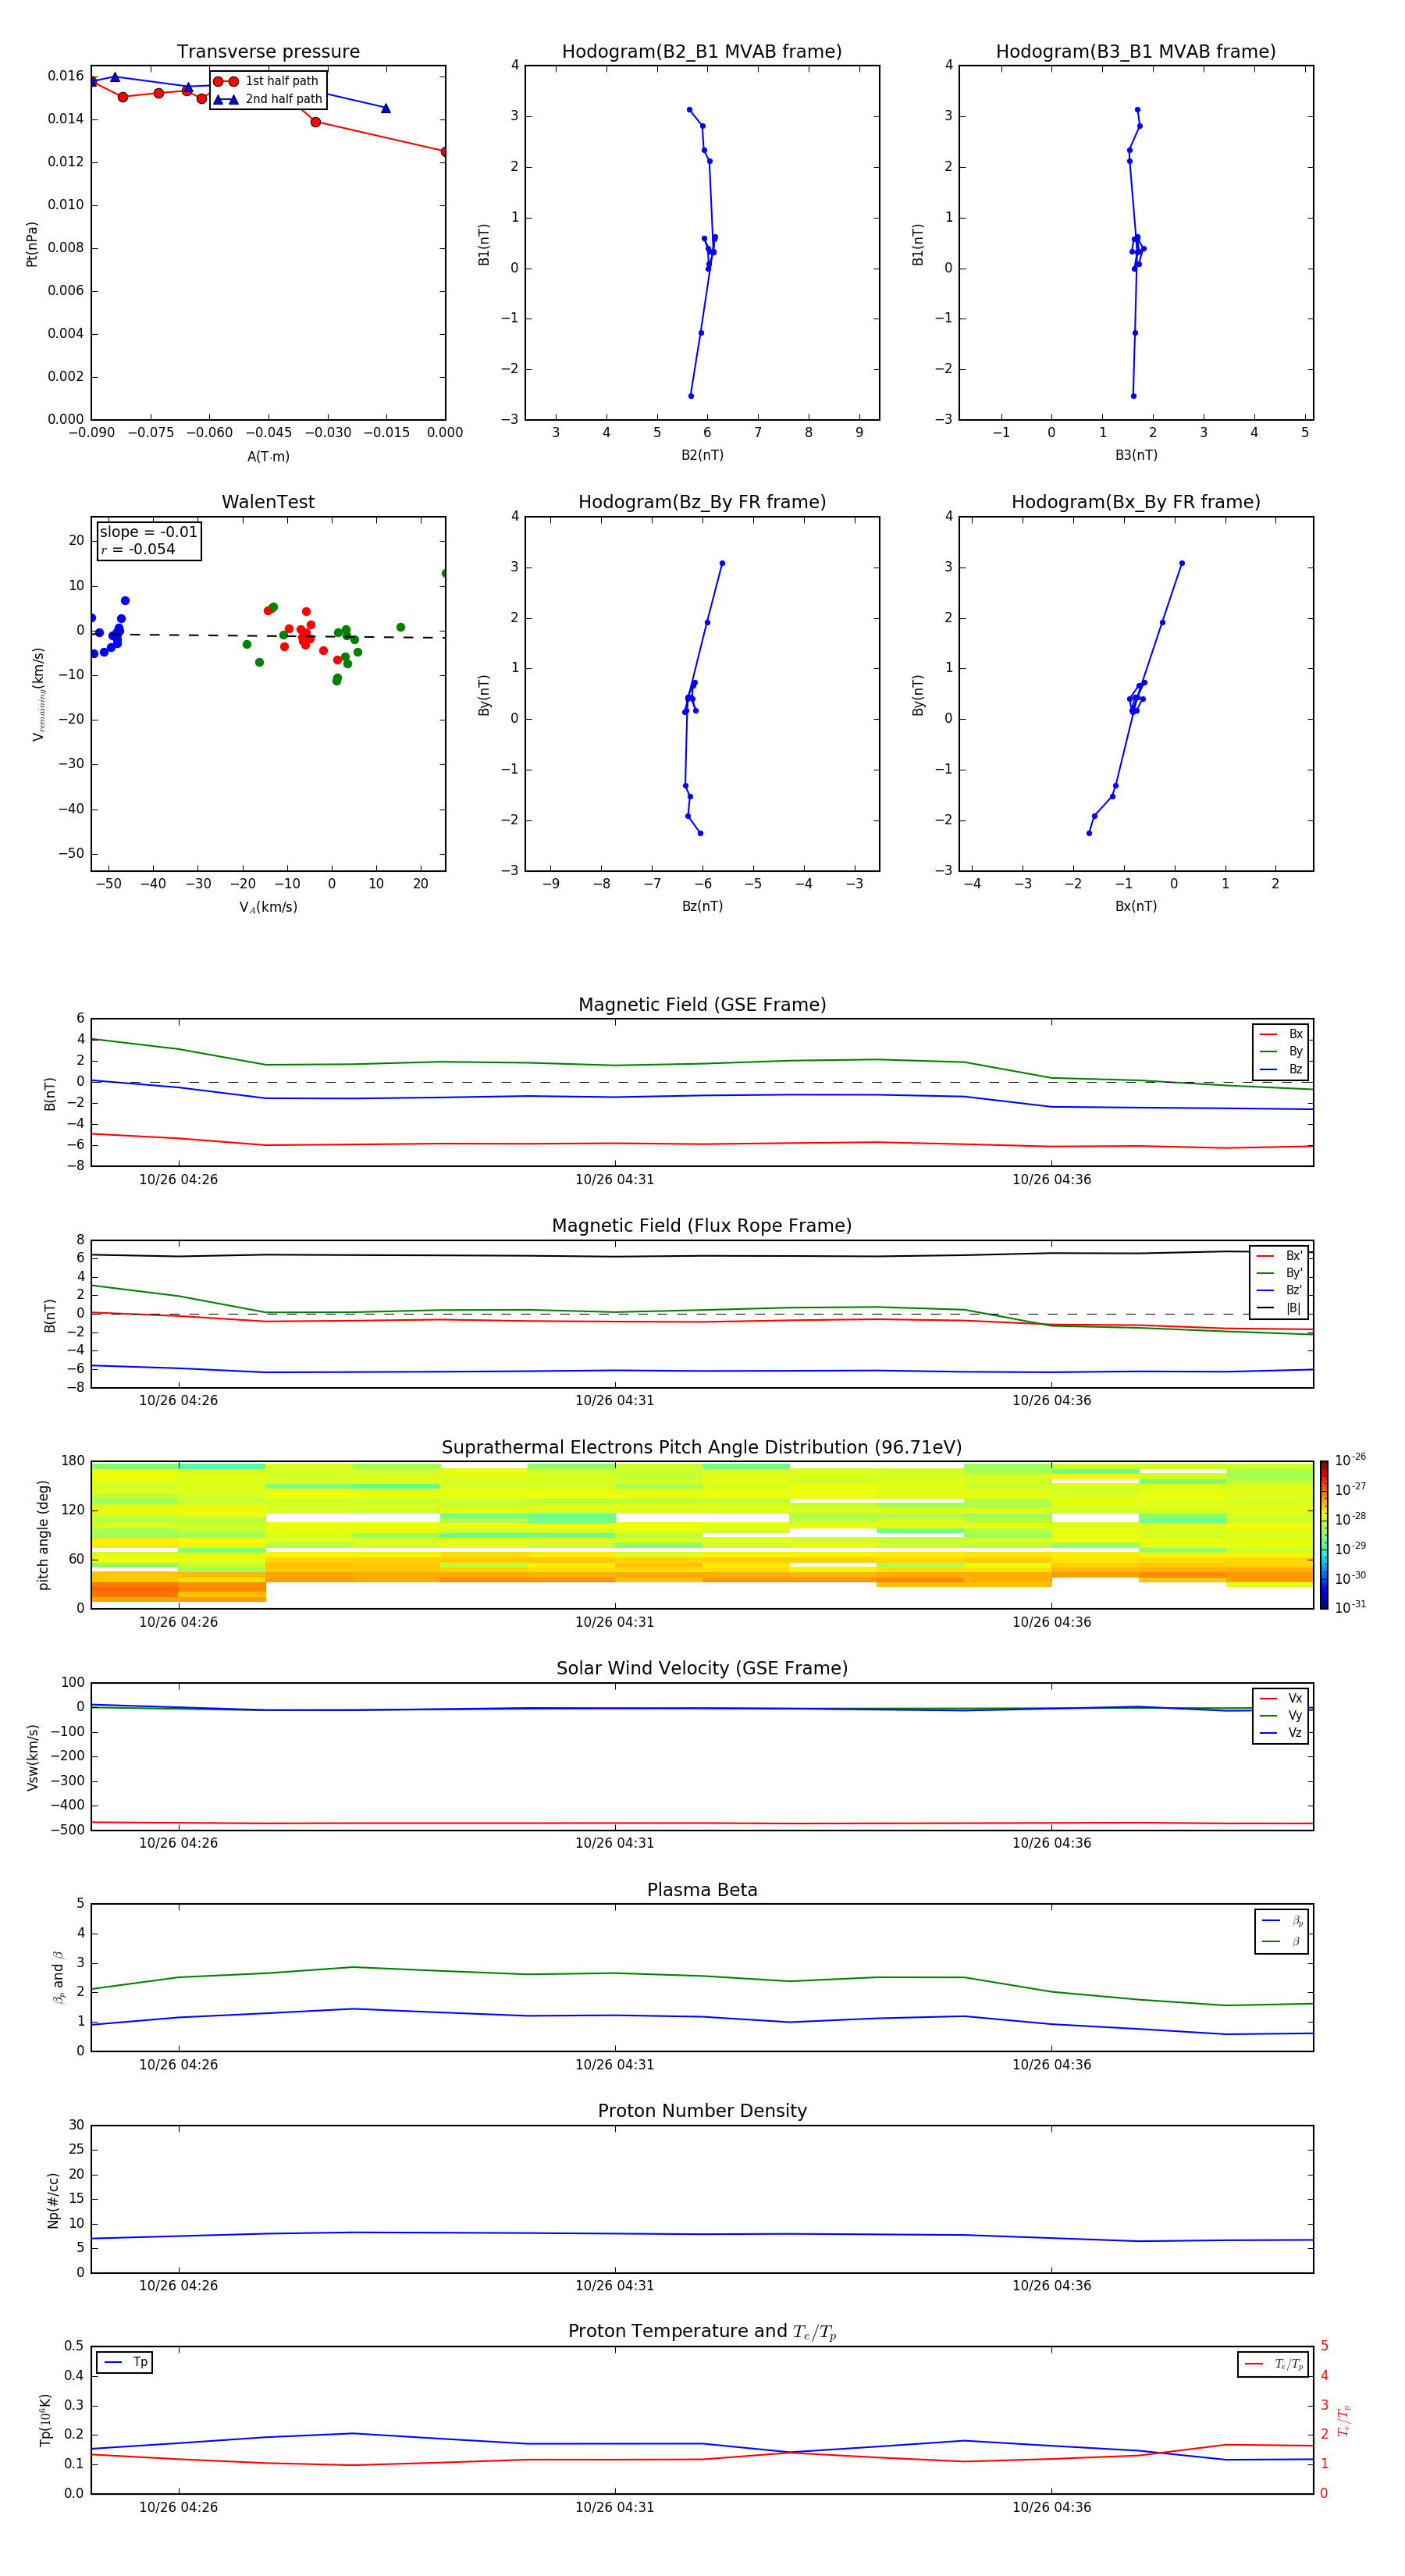Click the 'Hodogram(B2_B1 MVAB frame)' title
The width and height of the screenshot is (1405, 2576).
point(702,51)
